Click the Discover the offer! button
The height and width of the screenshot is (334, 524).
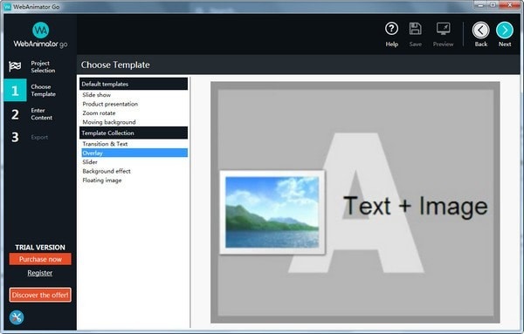click(40, 295)
